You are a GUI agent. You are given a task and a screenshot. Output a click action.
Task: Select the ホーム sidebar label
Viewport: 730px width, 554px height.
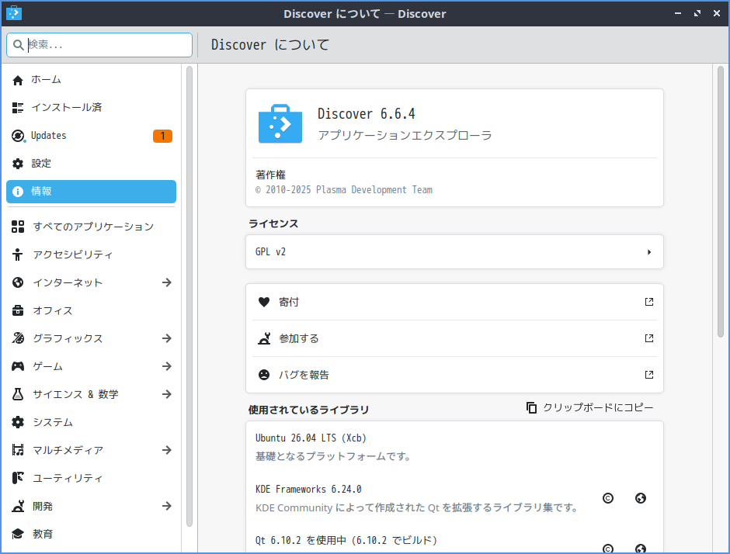46,80
